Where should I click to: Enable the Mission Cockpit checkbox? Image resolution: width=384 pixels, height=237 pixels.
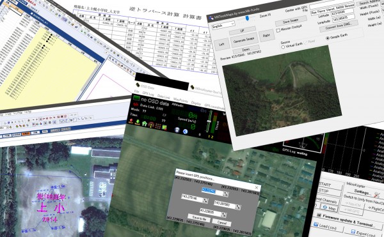tap(278, 30)
